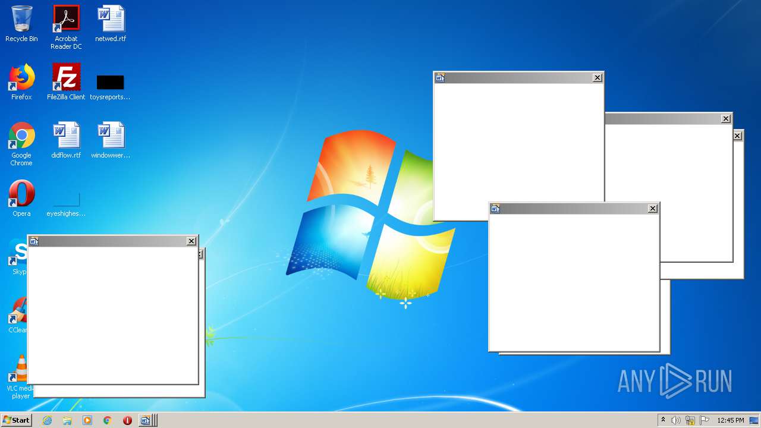The image size is (761, 428).
Task: Select the windowwer document icon
Action: tap(111, 140)
